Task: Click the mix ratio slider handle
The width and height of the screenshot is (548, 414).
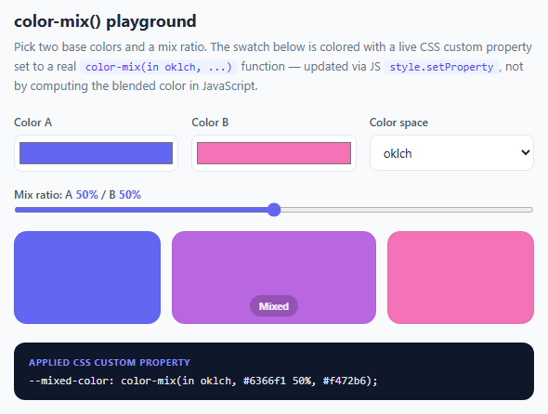Action: 274,210
